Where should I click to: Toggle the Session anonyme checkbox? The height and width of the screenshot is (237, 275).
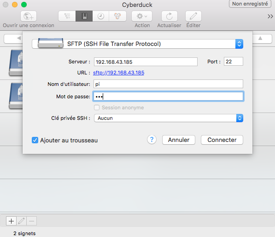(x=97, y=107)
